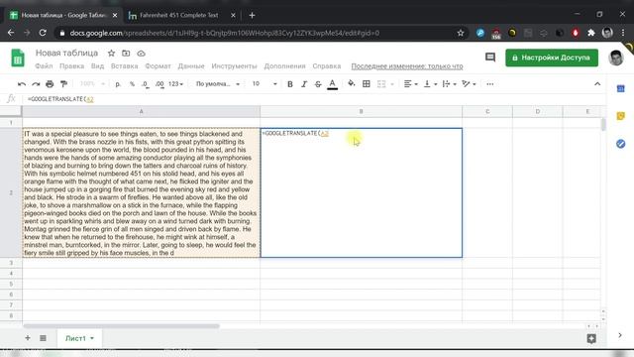Open vertical align dropdown
Viewport: 634px width, 357px height.
[430, 83]
